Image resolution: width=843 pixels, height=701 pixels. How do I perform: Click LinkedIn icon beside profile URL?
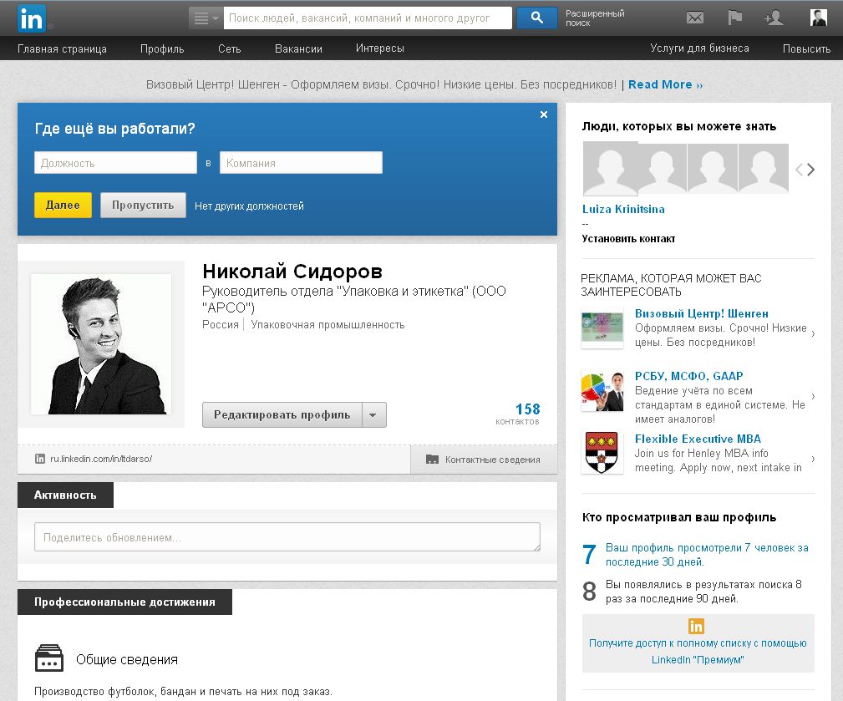40,459
